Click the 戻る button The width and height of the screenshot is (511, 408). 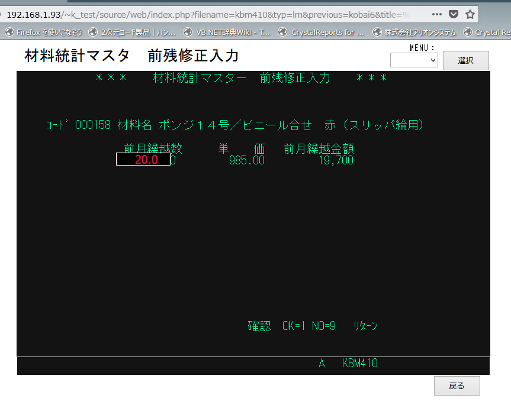(x=457, y=386)
